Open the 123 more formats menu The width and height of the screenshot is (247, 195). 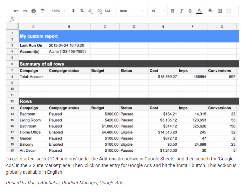pyautogui.click(x=109, y=11)
